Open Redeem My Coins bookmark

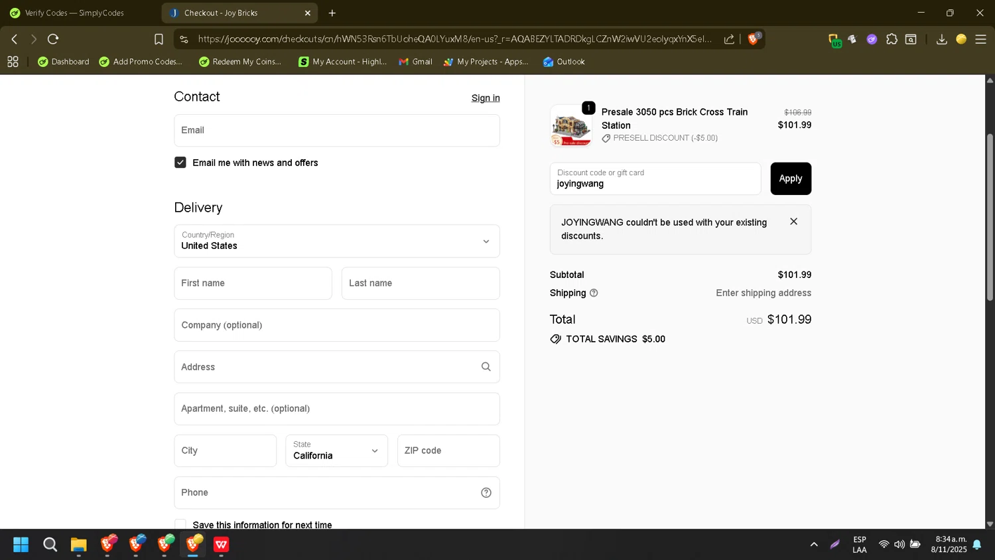pyautogui.click(x=241, y=62)
